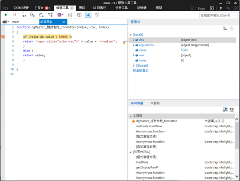Click the 新增監看式 add watch link
This screenshot has height=181, width=240.
(140, 71)
